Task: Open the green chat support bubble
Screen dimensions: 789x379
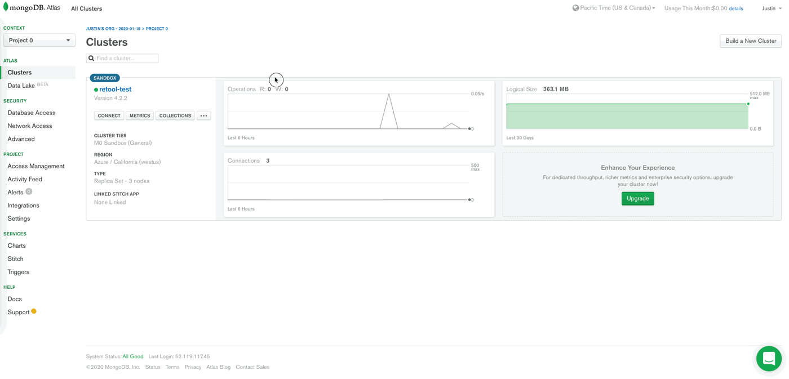Action: (769, 359)
